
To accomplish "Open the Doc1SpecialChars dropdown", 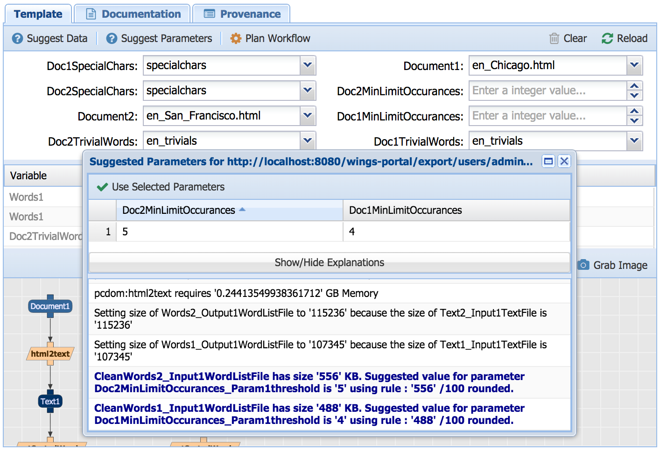I will point(308,65).
